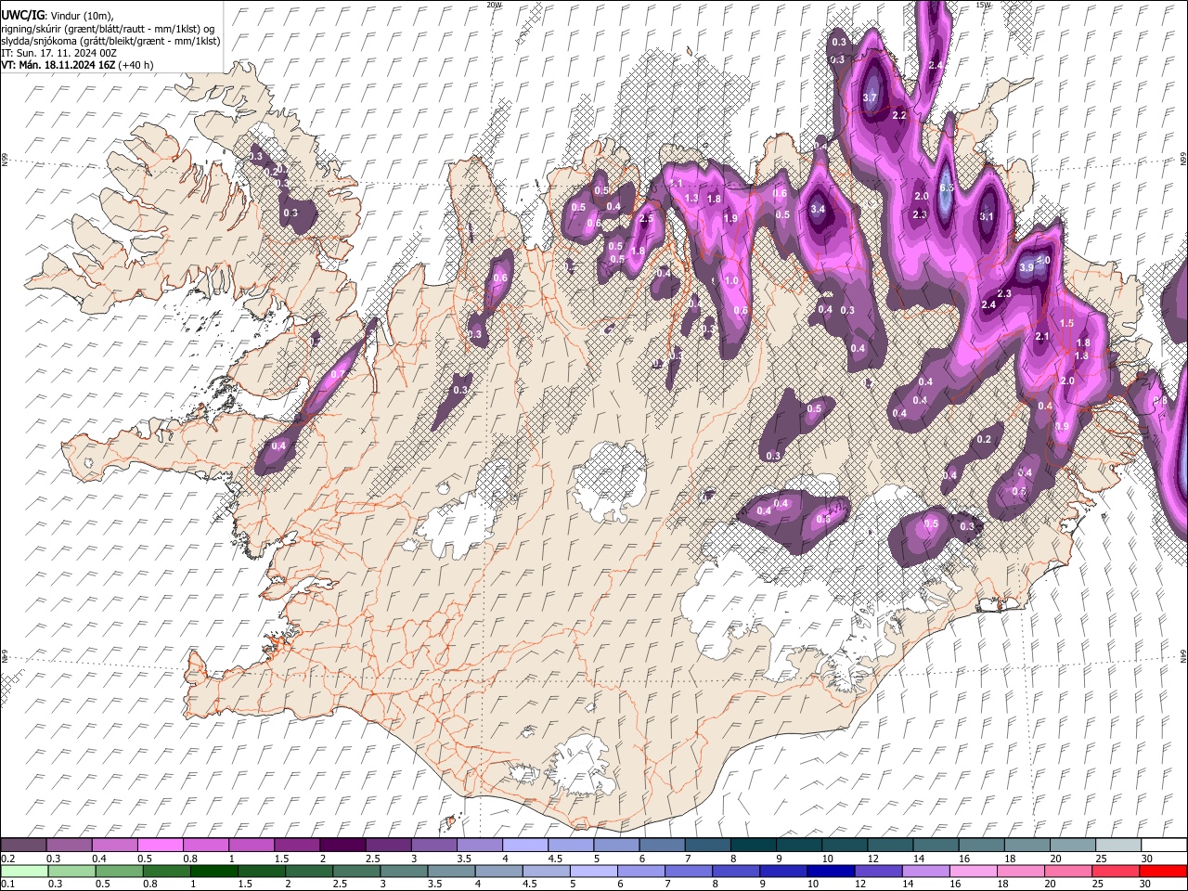Screen dimensions: 1188x891
Task: Click the 6.5 snowfall value on the map
Action: pos(947,187)
